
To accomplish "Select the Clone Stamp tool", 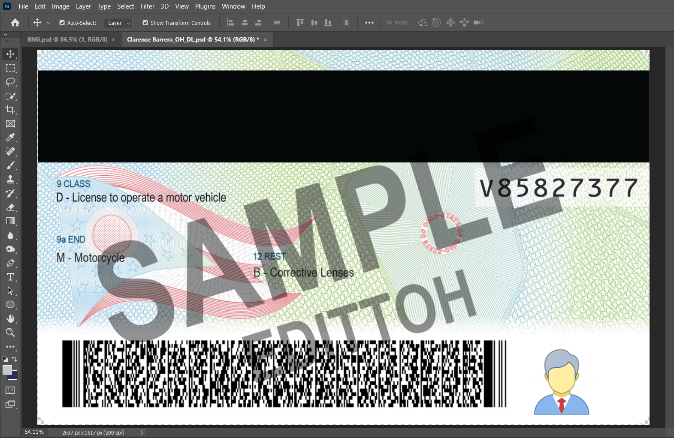I will [10, 180].
